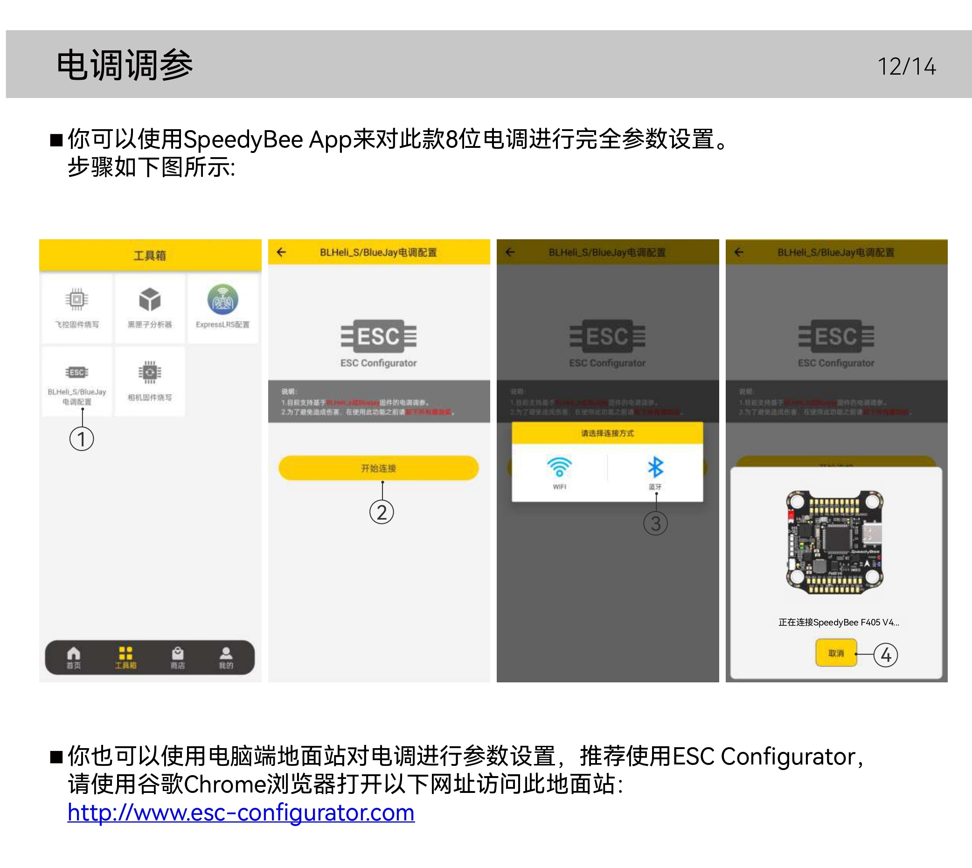Open the 商店 shop tab

point(177,658)
